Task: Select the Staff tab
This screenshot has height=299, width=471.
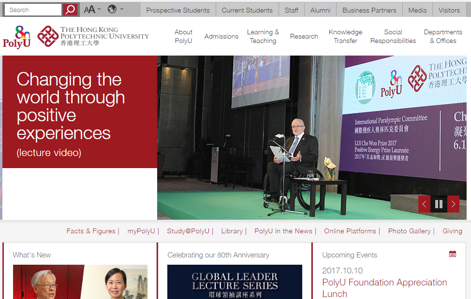Action: coord(292,10)
